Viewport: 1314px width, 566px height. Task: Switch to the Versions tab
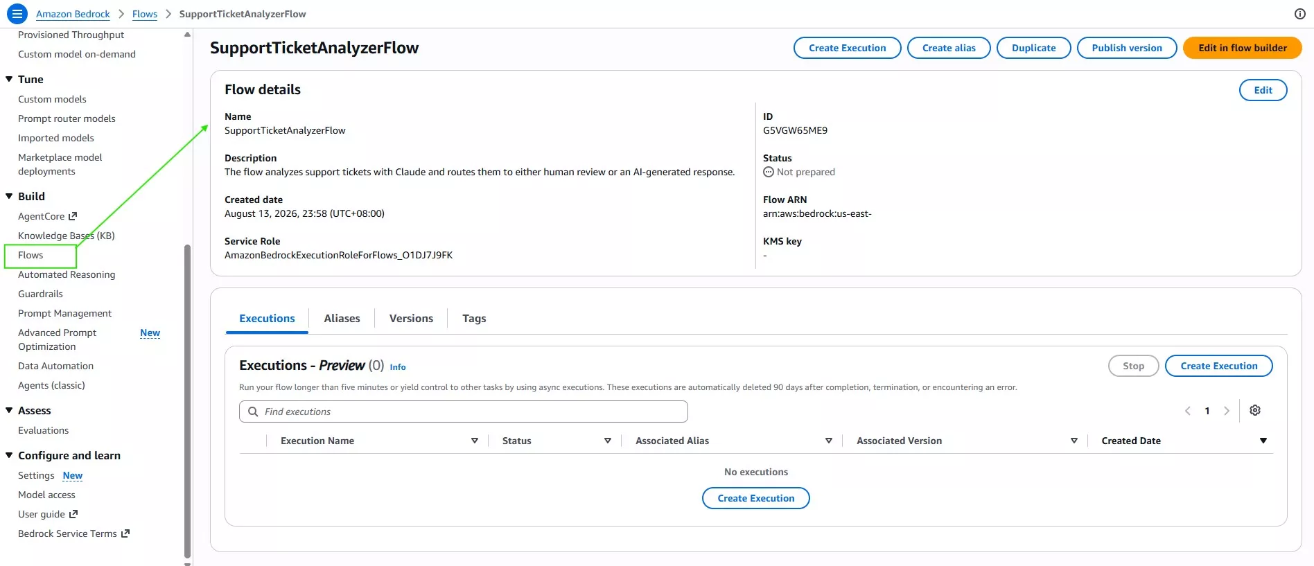(x=411, y=319)
